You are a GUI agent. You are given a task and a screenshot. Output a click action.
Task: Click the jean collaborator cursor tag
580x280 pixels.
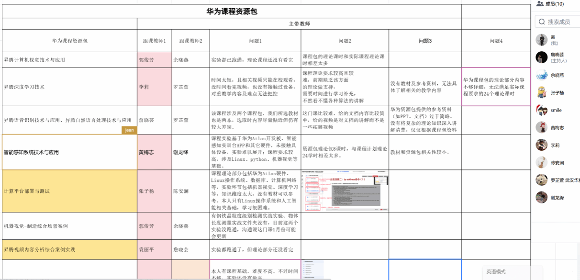point(129,130)
